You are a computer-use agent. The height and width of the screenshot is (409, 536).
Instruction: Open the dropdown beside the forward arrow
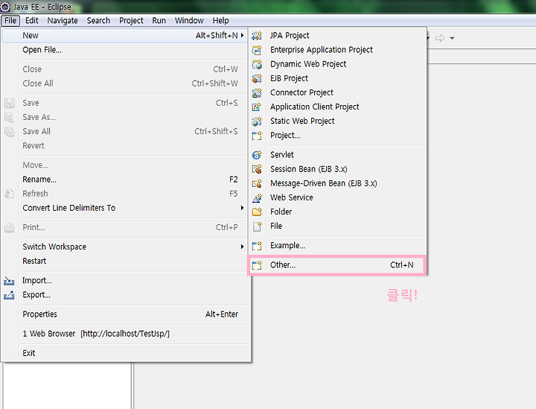[x=453, y=38]
